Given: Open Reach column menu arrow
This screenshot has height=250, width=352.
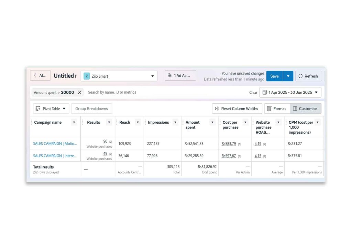Looking at the screenshot, I should click(138, 122).
